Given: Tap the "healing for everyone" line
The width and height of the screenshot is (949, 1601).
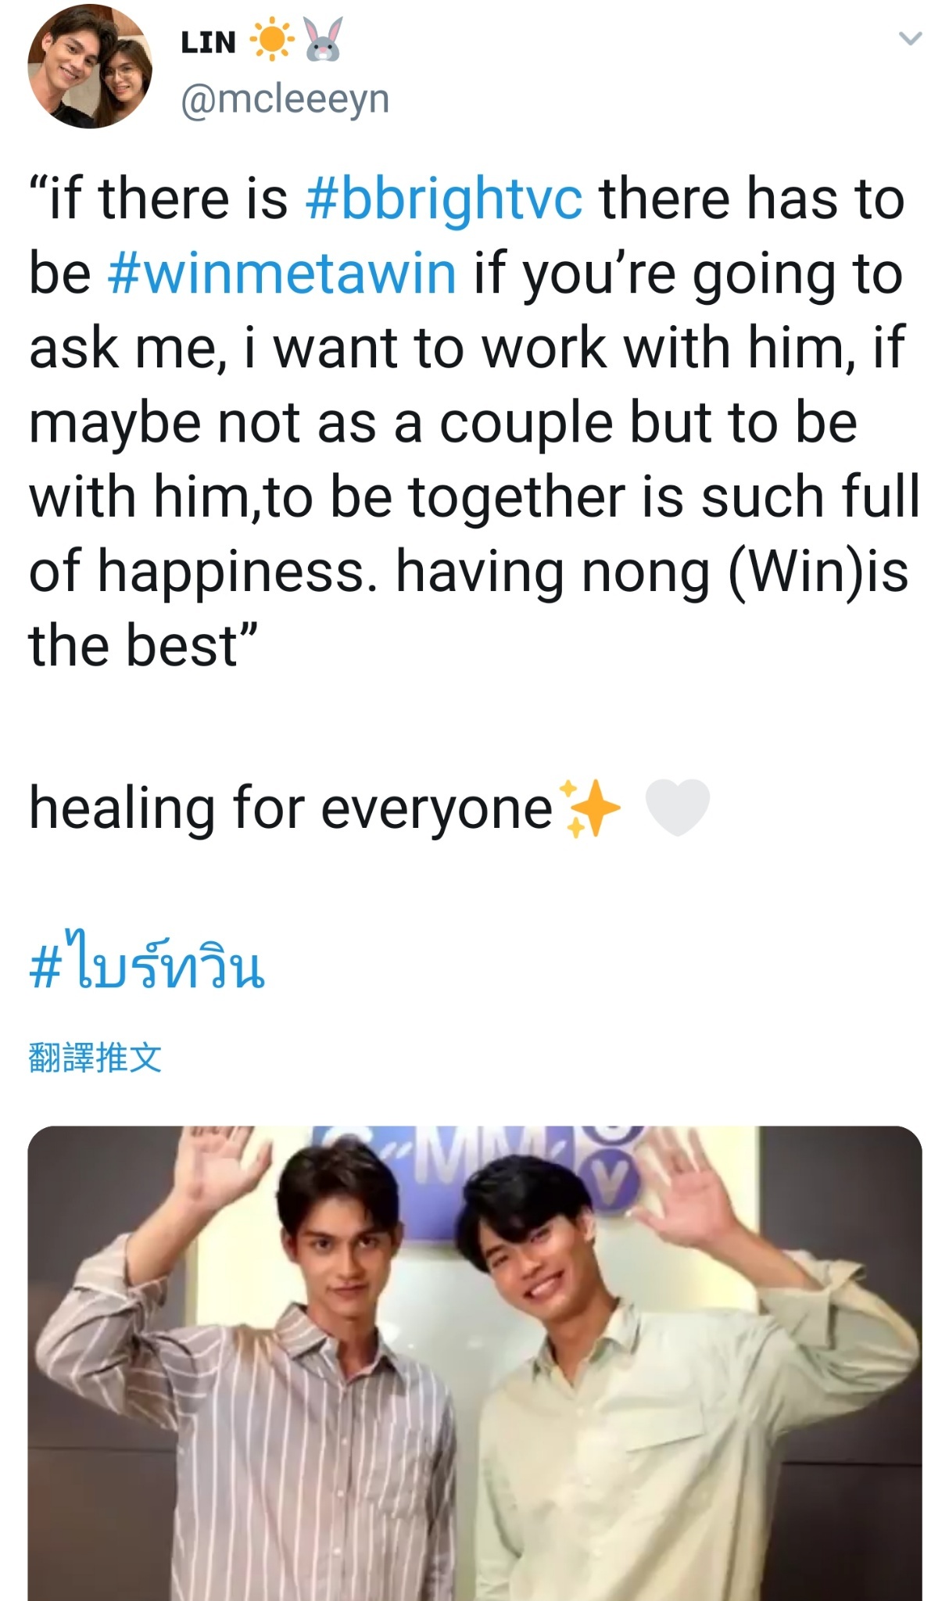Looking at the screenshot, I should pos(290,808).
